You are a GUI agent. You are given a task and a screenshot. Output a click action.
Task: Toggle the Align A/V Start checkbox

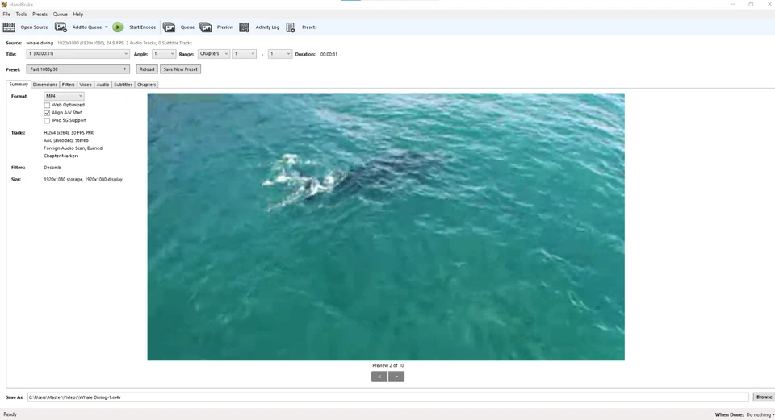pyautogui.click(x=47, y=113)
